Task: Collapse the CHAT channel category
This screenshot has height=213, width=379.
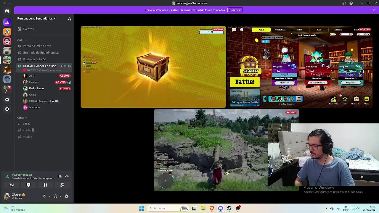Action: [22, 118]
